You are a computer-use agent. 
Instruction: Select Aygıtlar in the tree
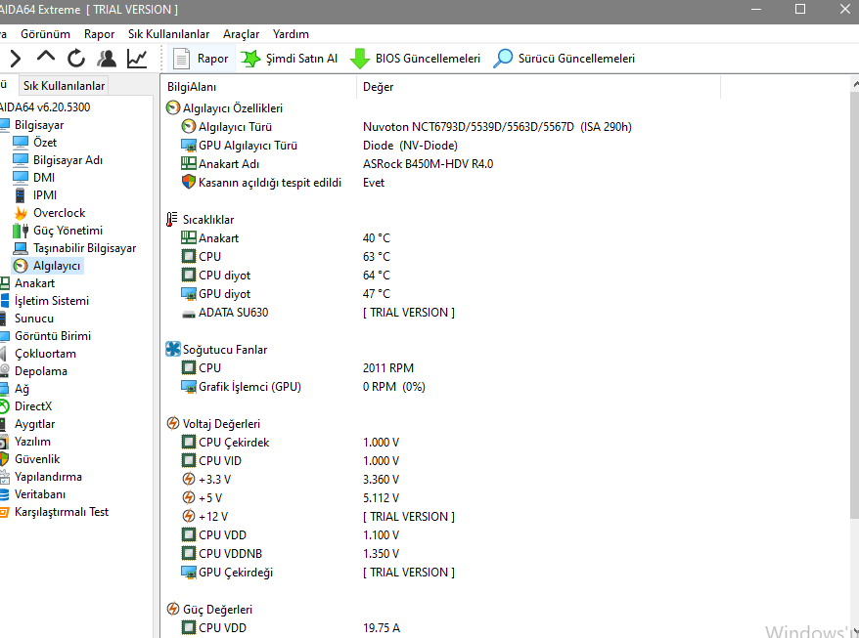coord(34,424)
